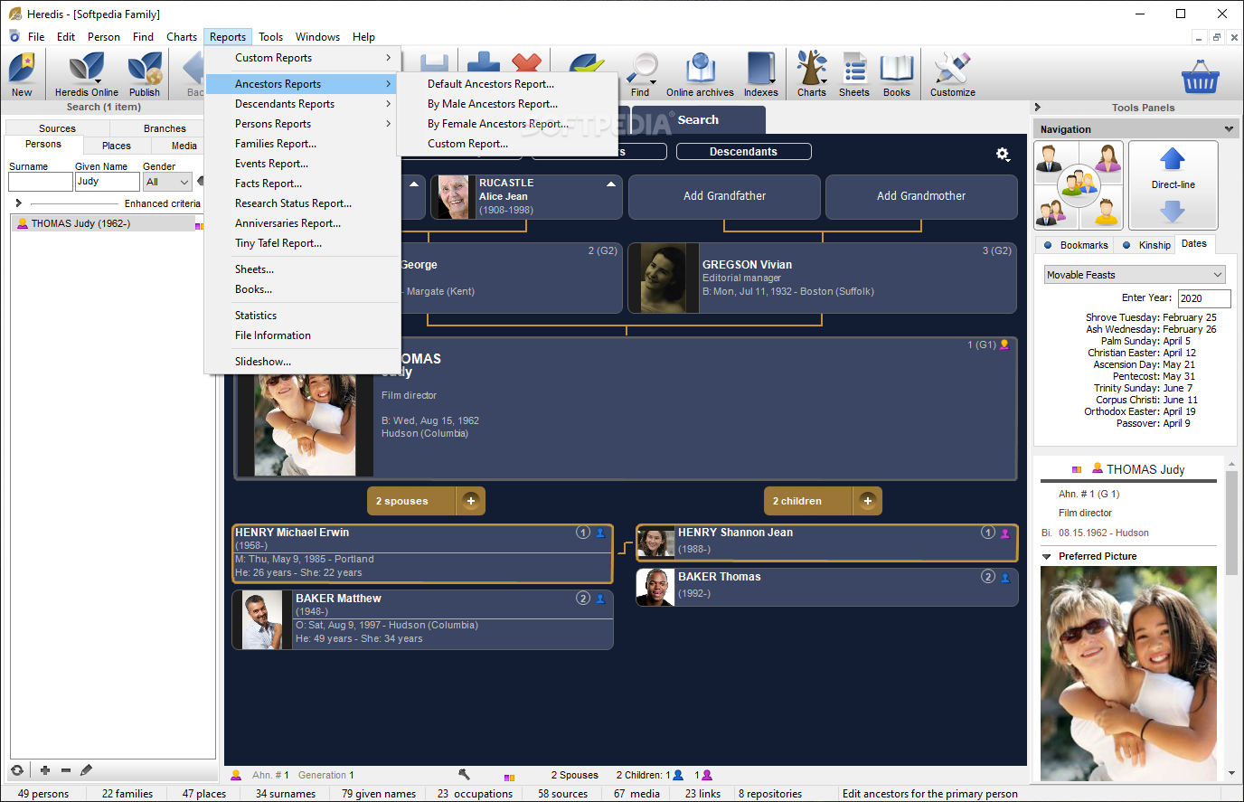Expand the Enhanced criteria section
Screen dimensions: 1244x802
[18, 203]
